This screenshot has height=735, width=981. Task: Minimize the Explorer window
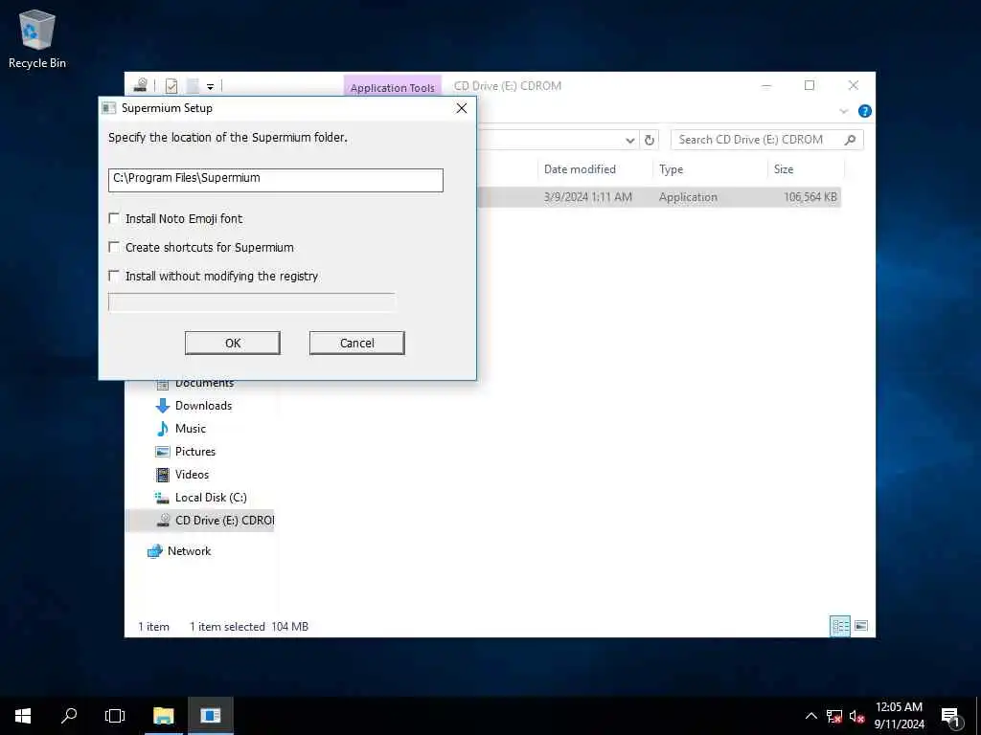(766, 85)
